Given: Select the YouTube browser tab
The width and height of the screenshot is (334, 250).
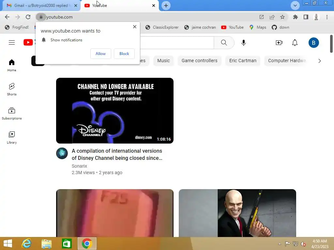Looking at the screenshot, I should [x=119, y=6].
